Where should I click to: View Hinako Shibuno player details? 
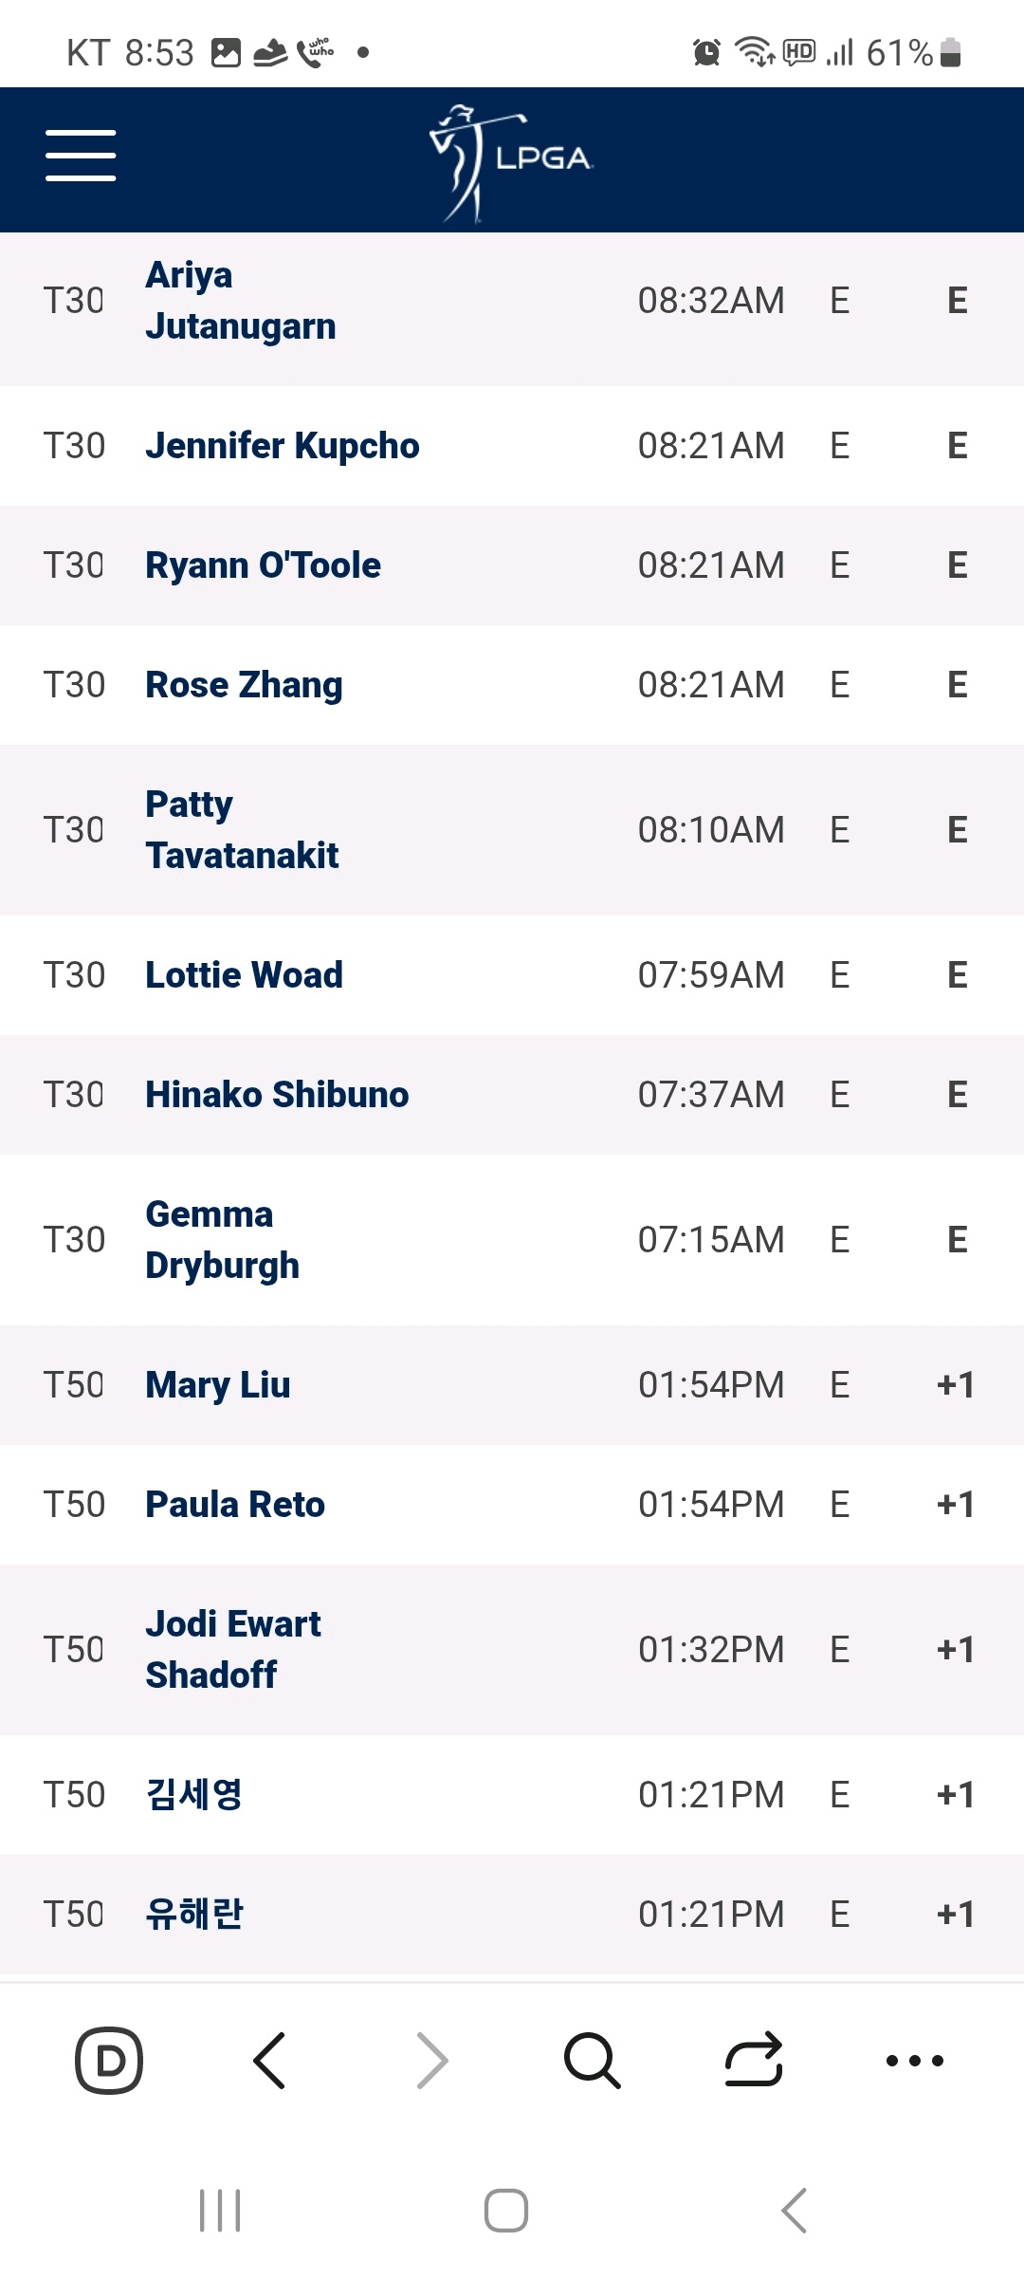click(x=277, y=1095)
